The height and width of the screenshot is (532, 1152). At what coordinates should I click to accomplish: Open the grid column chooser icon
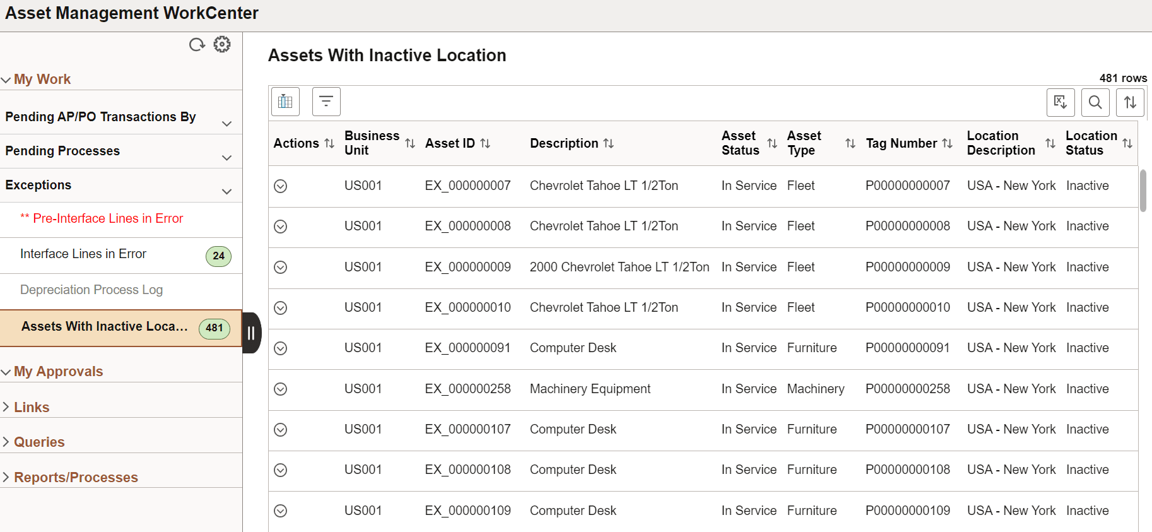pyautogui.click(x=285, y=102)
